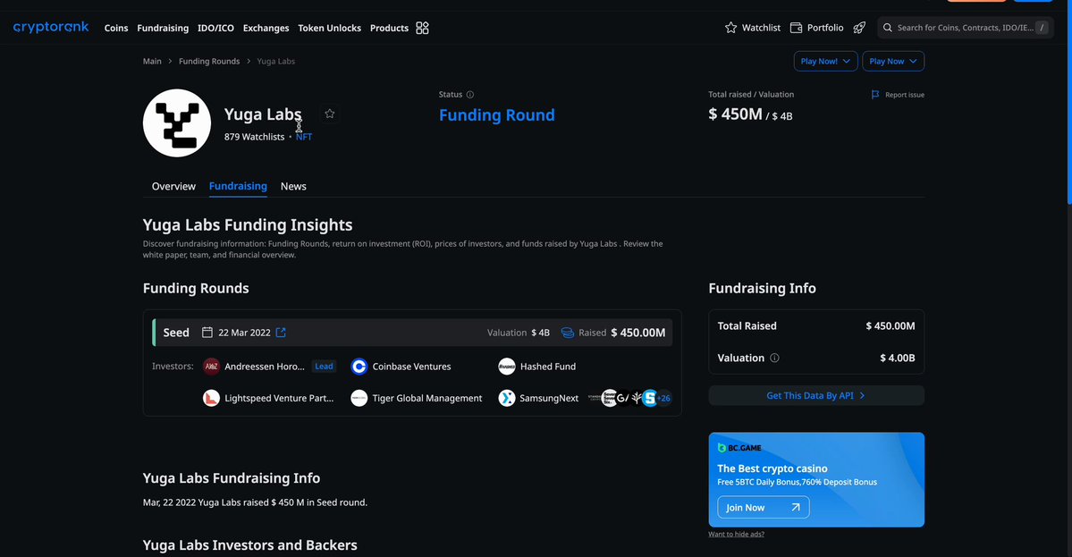Screen dimensions: 1072x557
Task: Add Yuga Labs to watchlist star
Action: pos(330,114)
